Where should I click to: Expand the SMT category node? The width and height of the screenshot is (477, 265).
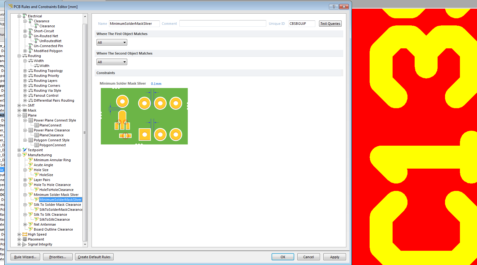pyautogui.click(x=19, y=105)
